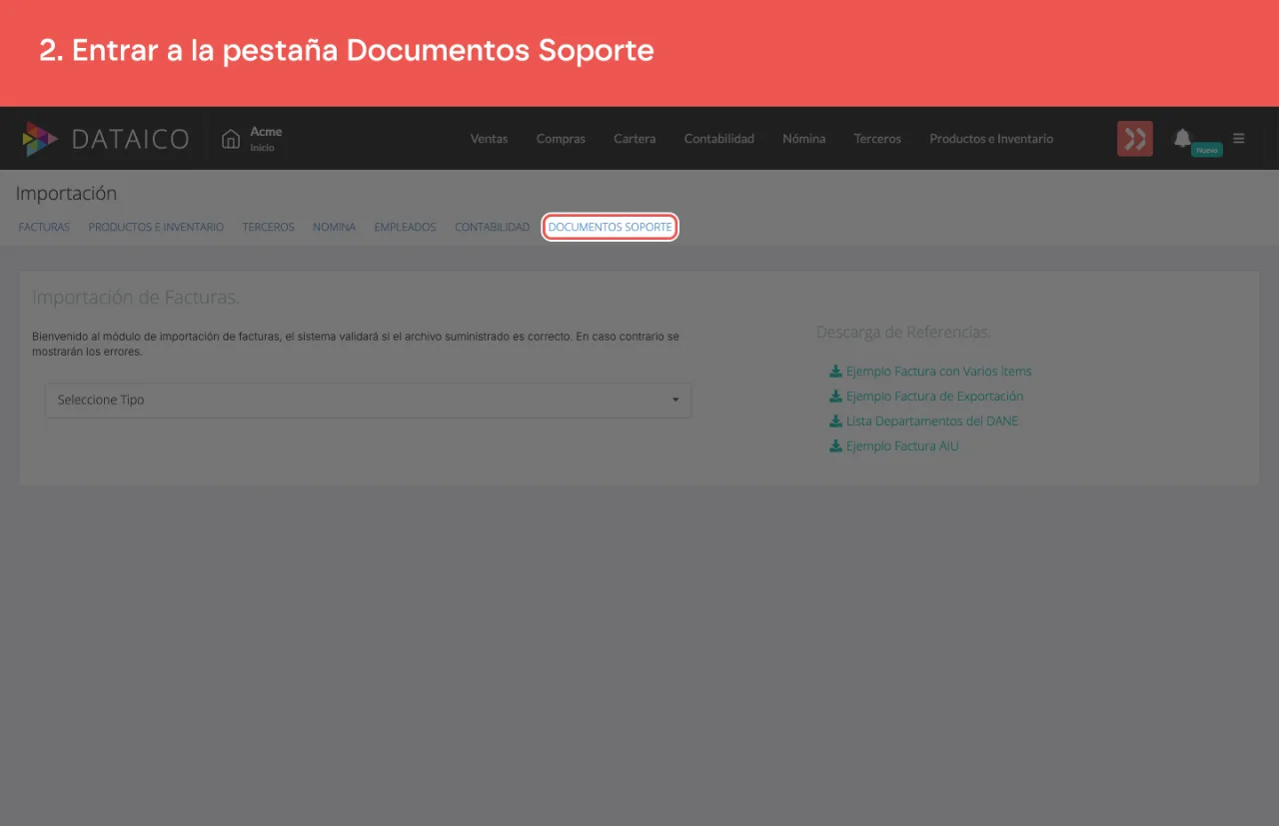Click the red double-arrow shortcut icon
Image resolution: width=1279 pixels, height=826 pixels.
[x=1135, y=139]
